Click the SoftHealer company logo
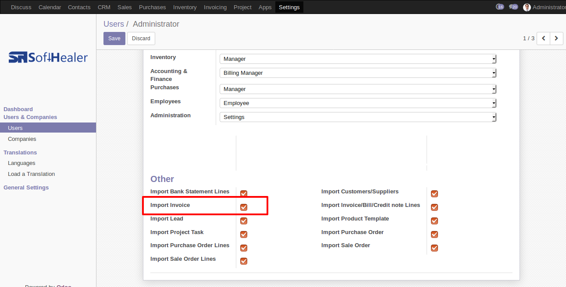The height and width of the screenshot is (287, 566). 48,57
